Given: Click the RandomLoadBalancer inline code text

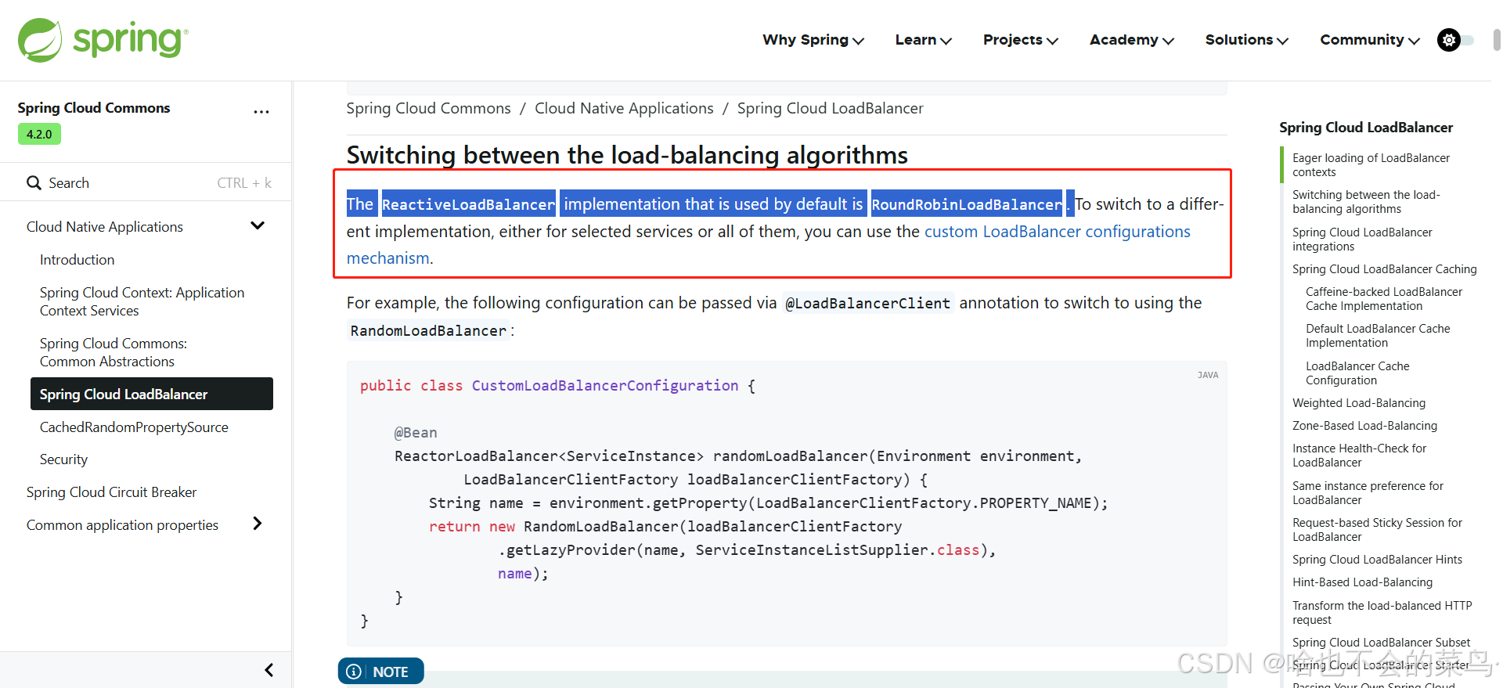Looking at the screenshot, I should [428, 331].
